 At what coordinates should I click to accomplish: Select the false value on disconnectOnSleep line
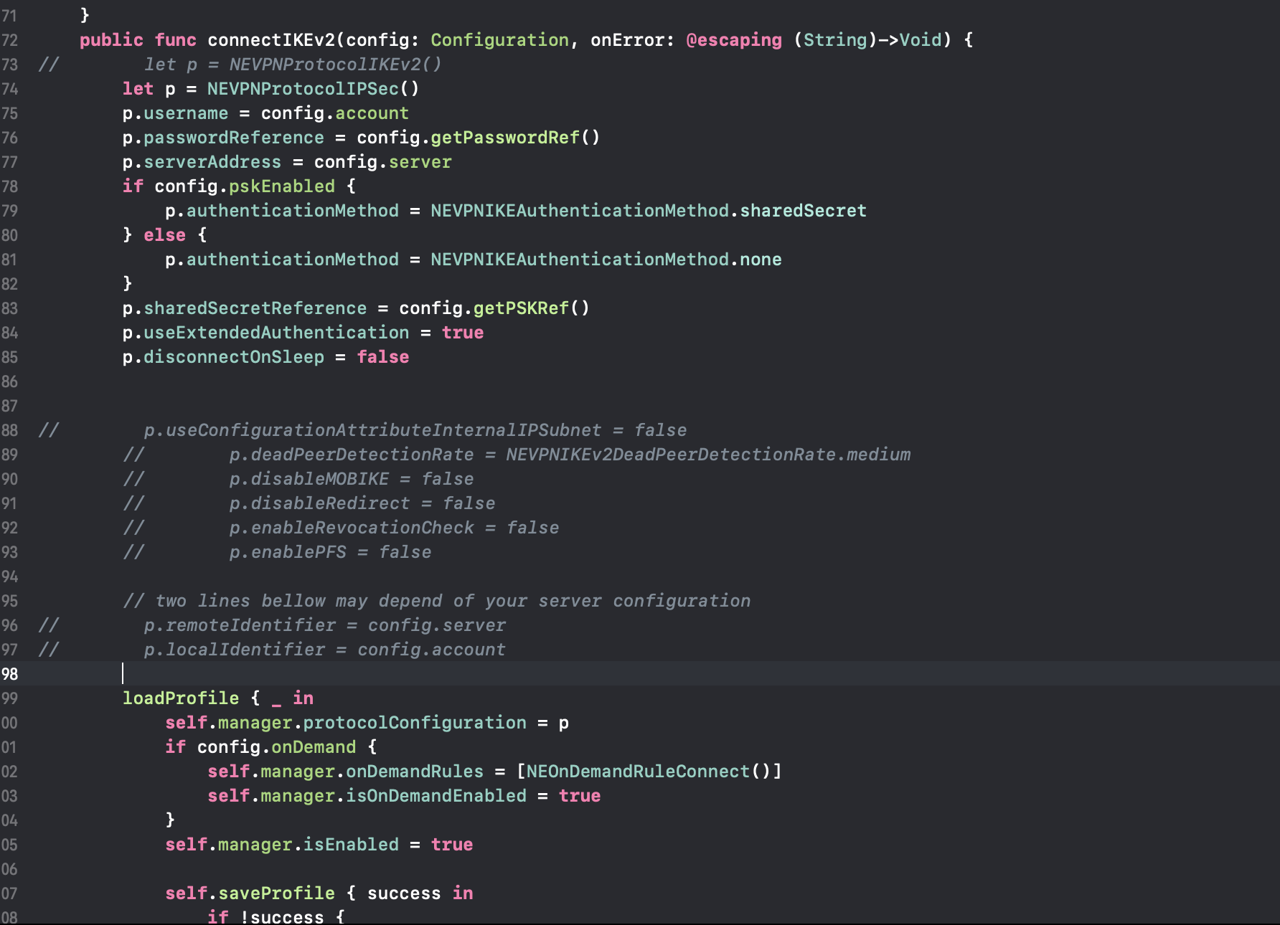[384, 356]
